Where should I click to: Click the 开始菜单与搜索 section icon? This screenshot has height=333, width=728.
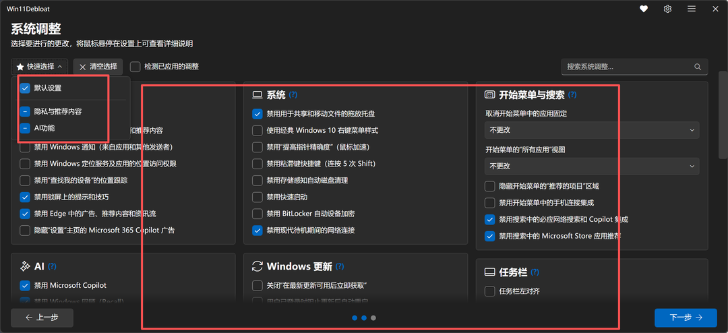pyautogui.click(x=490, y=95)
